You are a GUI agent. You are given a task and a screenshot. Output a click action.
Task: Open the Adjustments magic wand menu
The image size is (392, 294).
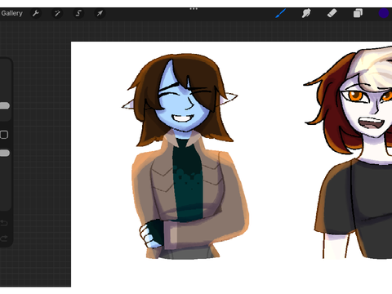57,13
